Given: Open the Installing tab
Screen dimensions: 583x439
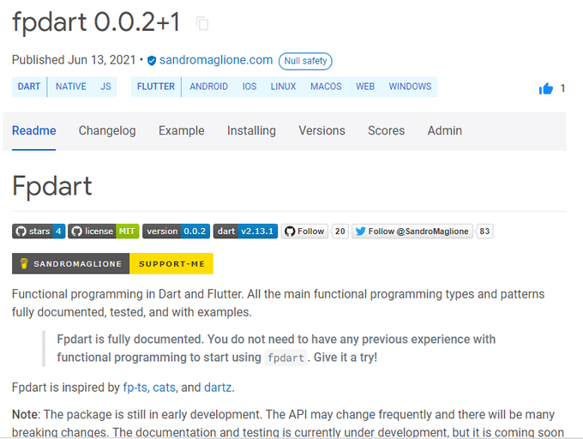Looking at the screenshot, I should (x=251, y=131).
